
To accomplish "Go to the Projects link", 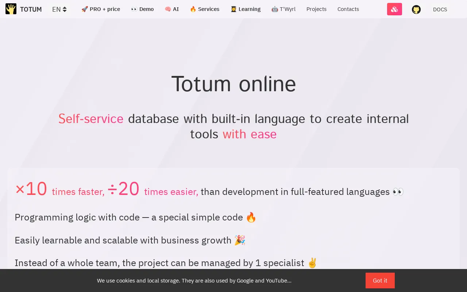I will point(316,9).
